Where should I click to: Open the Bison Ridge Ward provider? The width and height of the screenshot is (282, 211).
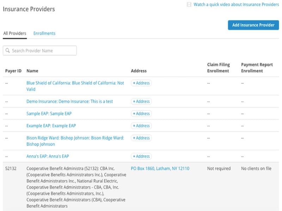click(x=75, y=138)
